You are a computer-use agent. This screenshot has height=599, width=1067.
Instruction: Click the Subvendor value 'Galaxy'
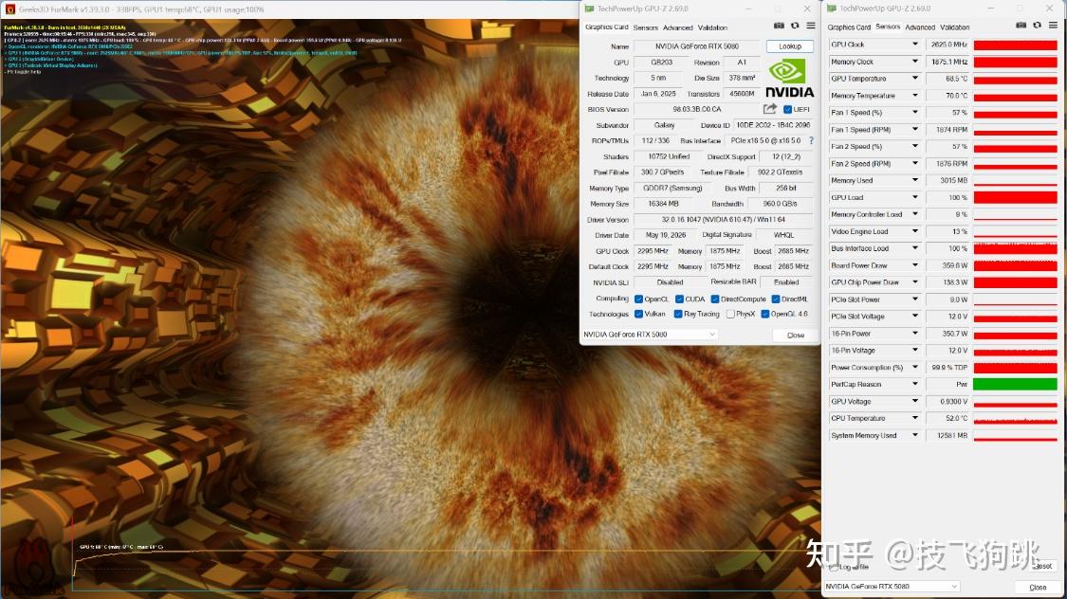click(664, 125)
